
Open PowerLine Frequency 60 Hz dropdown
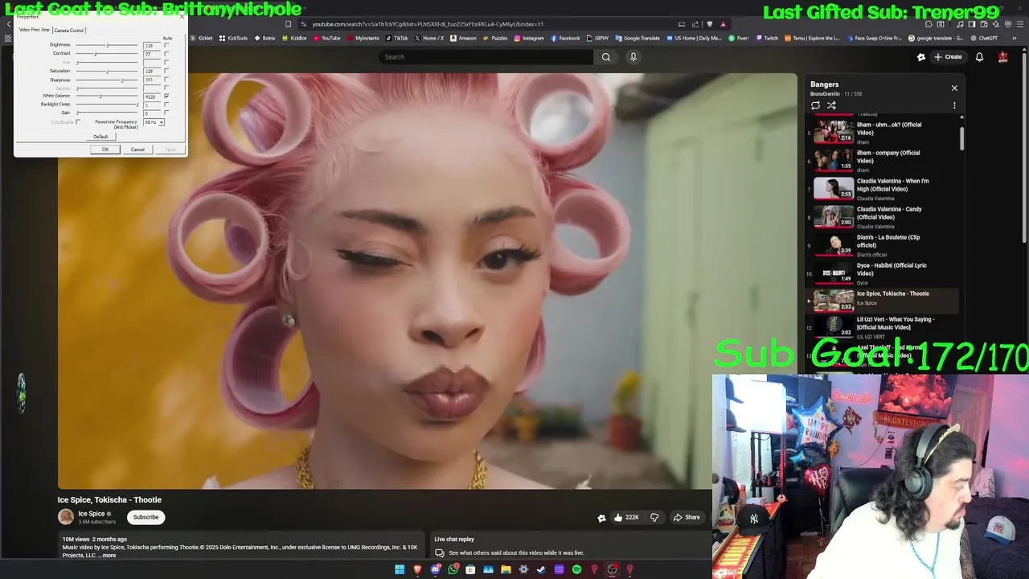click(154, 122)
